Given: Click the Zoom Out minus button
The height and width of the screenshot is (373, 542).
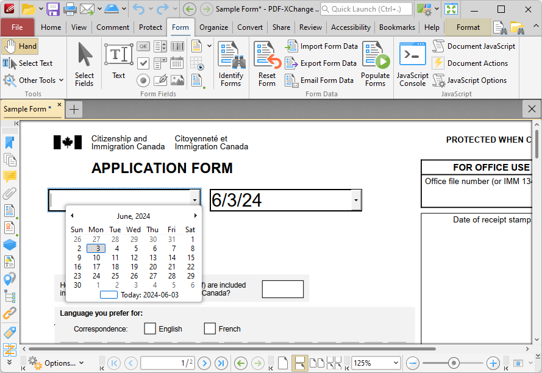Looking at the screenshot, I should [413, 363].
